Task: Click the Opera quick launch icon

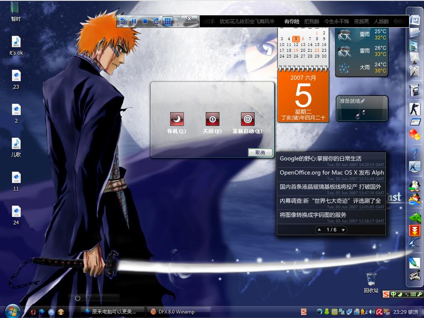Action: [x=33, y=312]
